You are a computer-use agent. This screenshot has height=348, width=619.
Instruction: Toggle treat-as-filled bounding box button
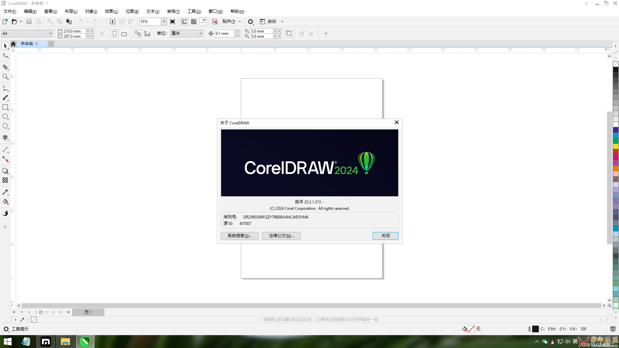pos(289,34)
